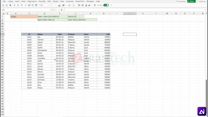Expand the formula bar chevron

pos(205,10)
